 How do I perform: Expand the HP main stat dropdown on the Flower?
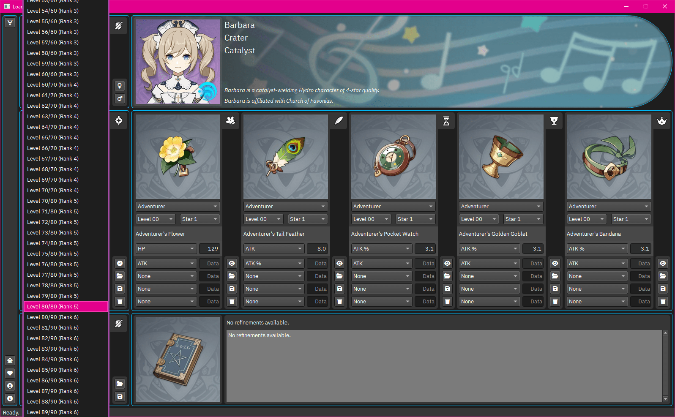click(x=166, y=248)
